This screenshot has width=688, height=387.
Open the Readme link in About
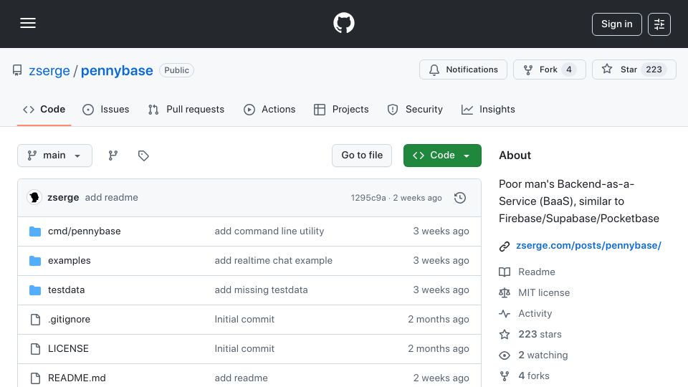click(x=537, y=272)
